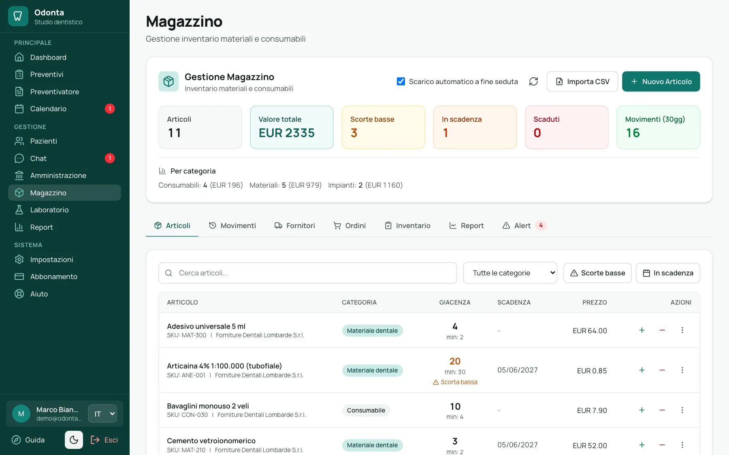Open more options for Articaina row
Screen dimensions: 729x455
(682, 370)
